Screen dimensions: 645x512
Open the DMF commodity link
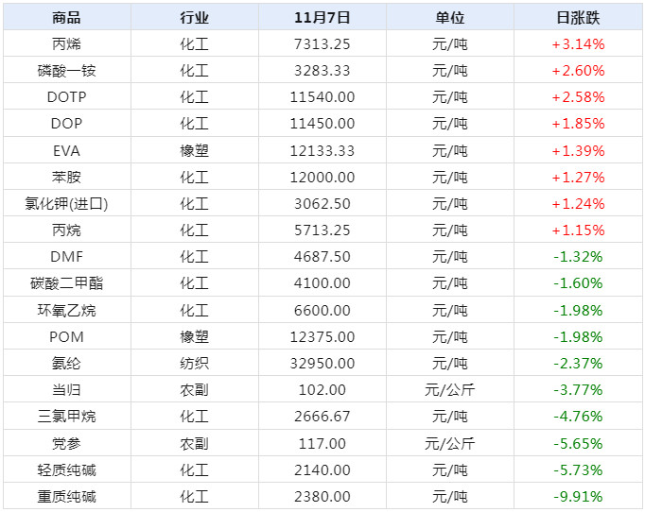(66, 257)
